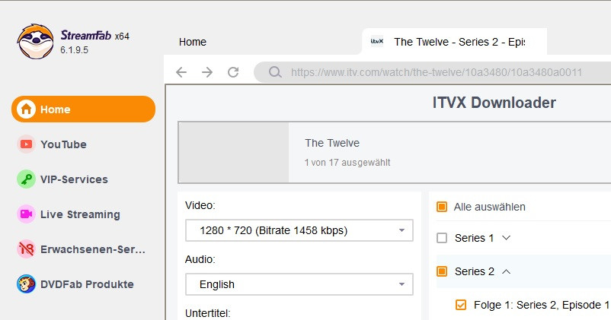
Task: Click the 18+ adult services icon
Action: click(26, 249)
